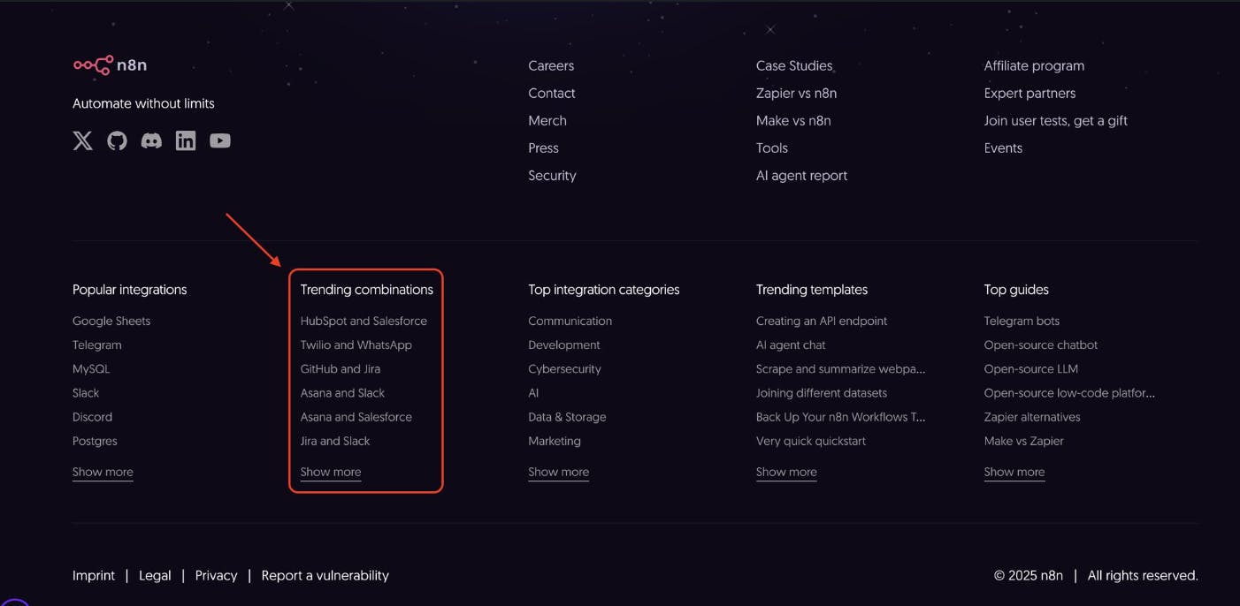Go to Zapier vs n8n page
This screenshot has width=1240, height=606.
[796, 93]
